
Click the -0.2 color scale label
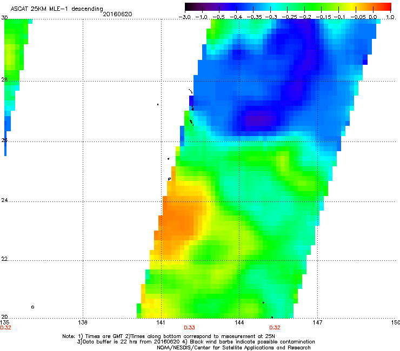pos(305,17)
